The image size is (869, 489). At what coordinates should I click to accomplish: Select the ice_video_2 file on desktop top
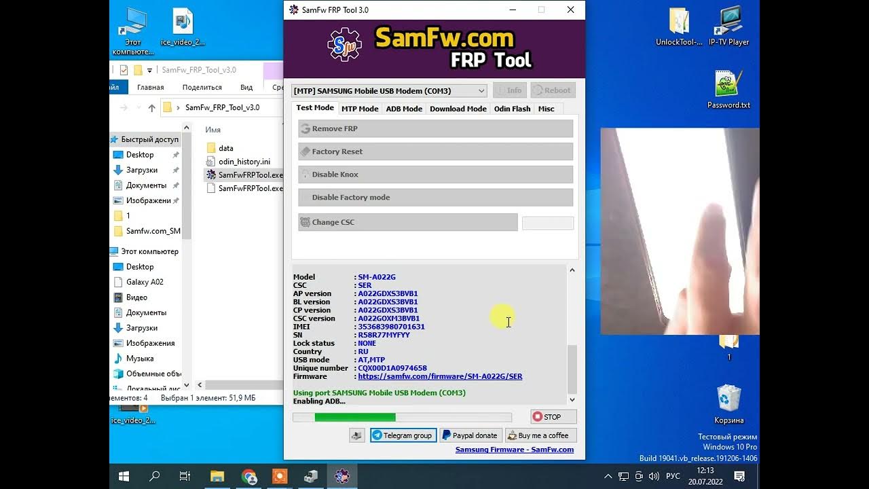pos(183,27)
